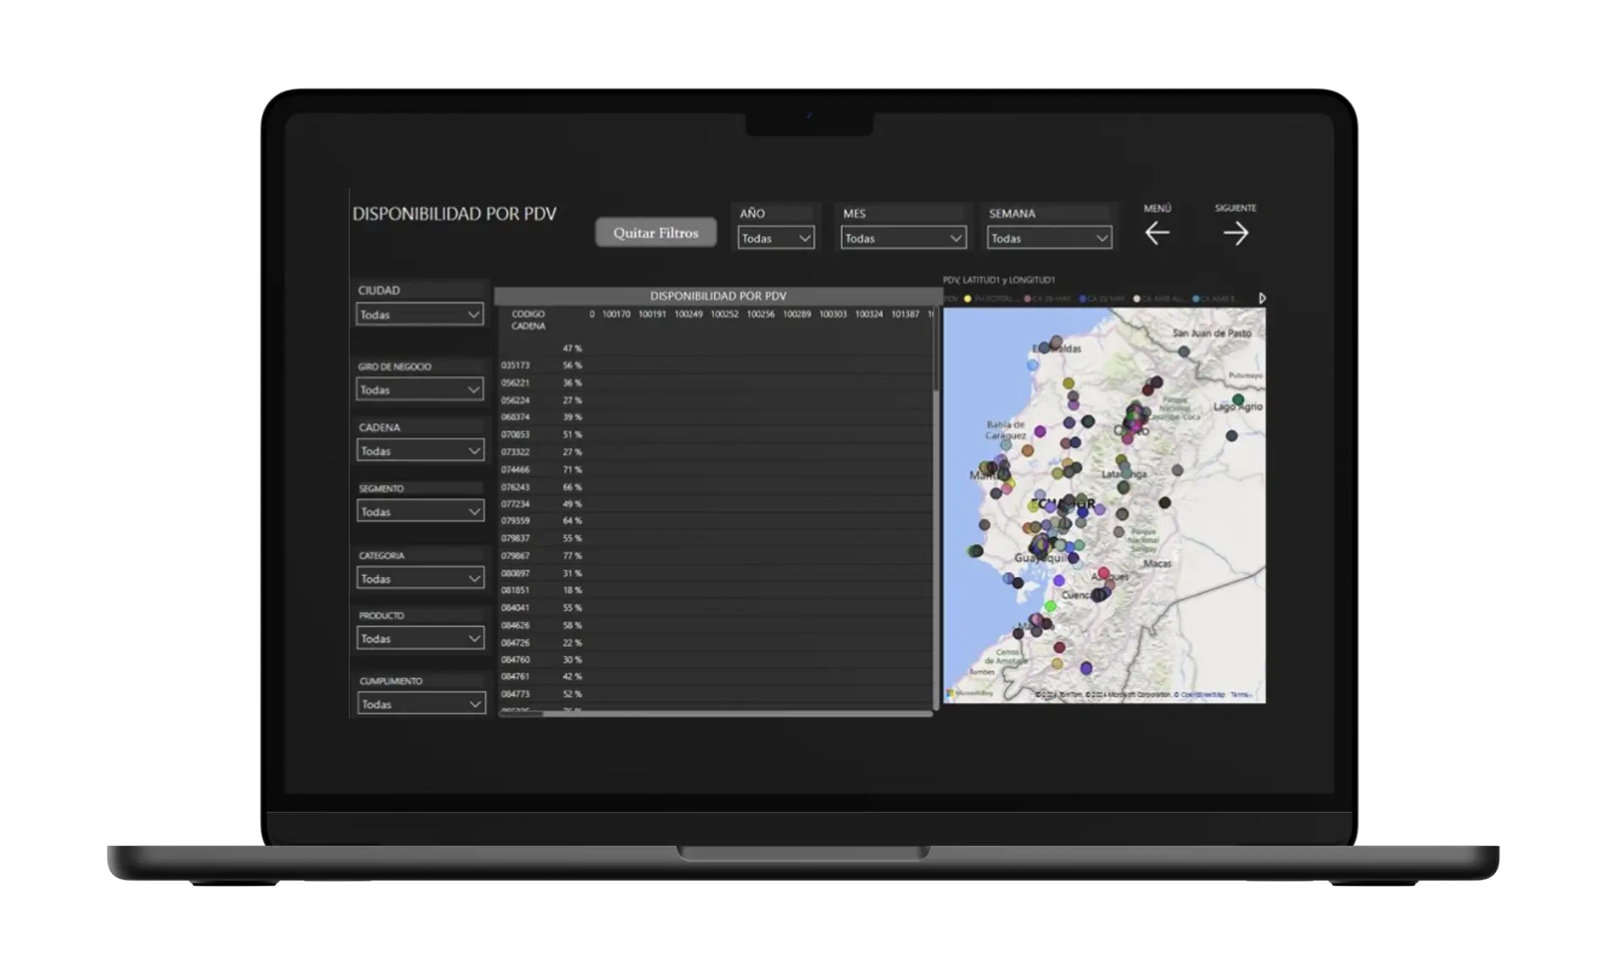Expand the SEGMENTO dropdown
The image size is (1607, 974).
420,512
